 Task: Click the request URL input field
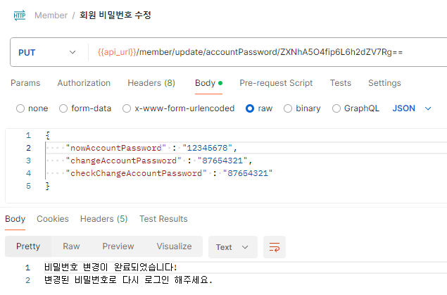click(268, 52)
